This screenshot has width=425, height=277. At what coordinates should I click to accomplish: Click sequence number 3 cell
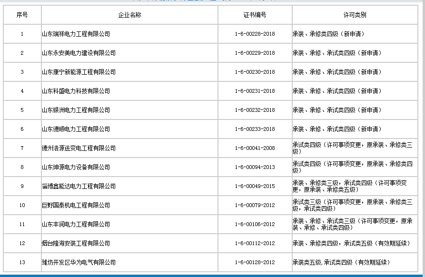pos(22,72)
